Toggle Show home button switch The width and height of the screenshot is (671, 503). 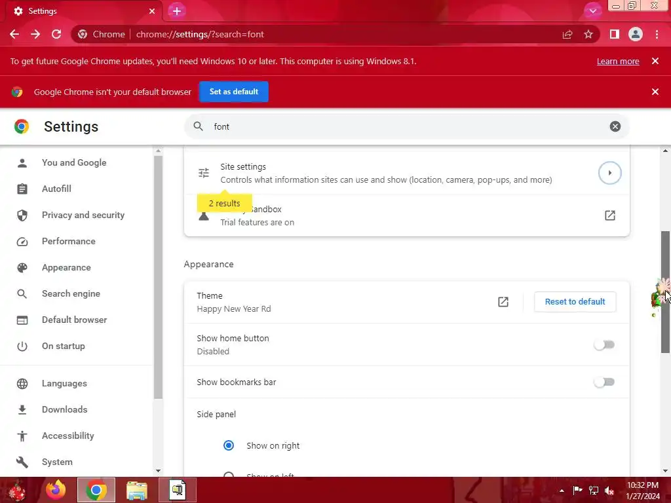(604, 345)
